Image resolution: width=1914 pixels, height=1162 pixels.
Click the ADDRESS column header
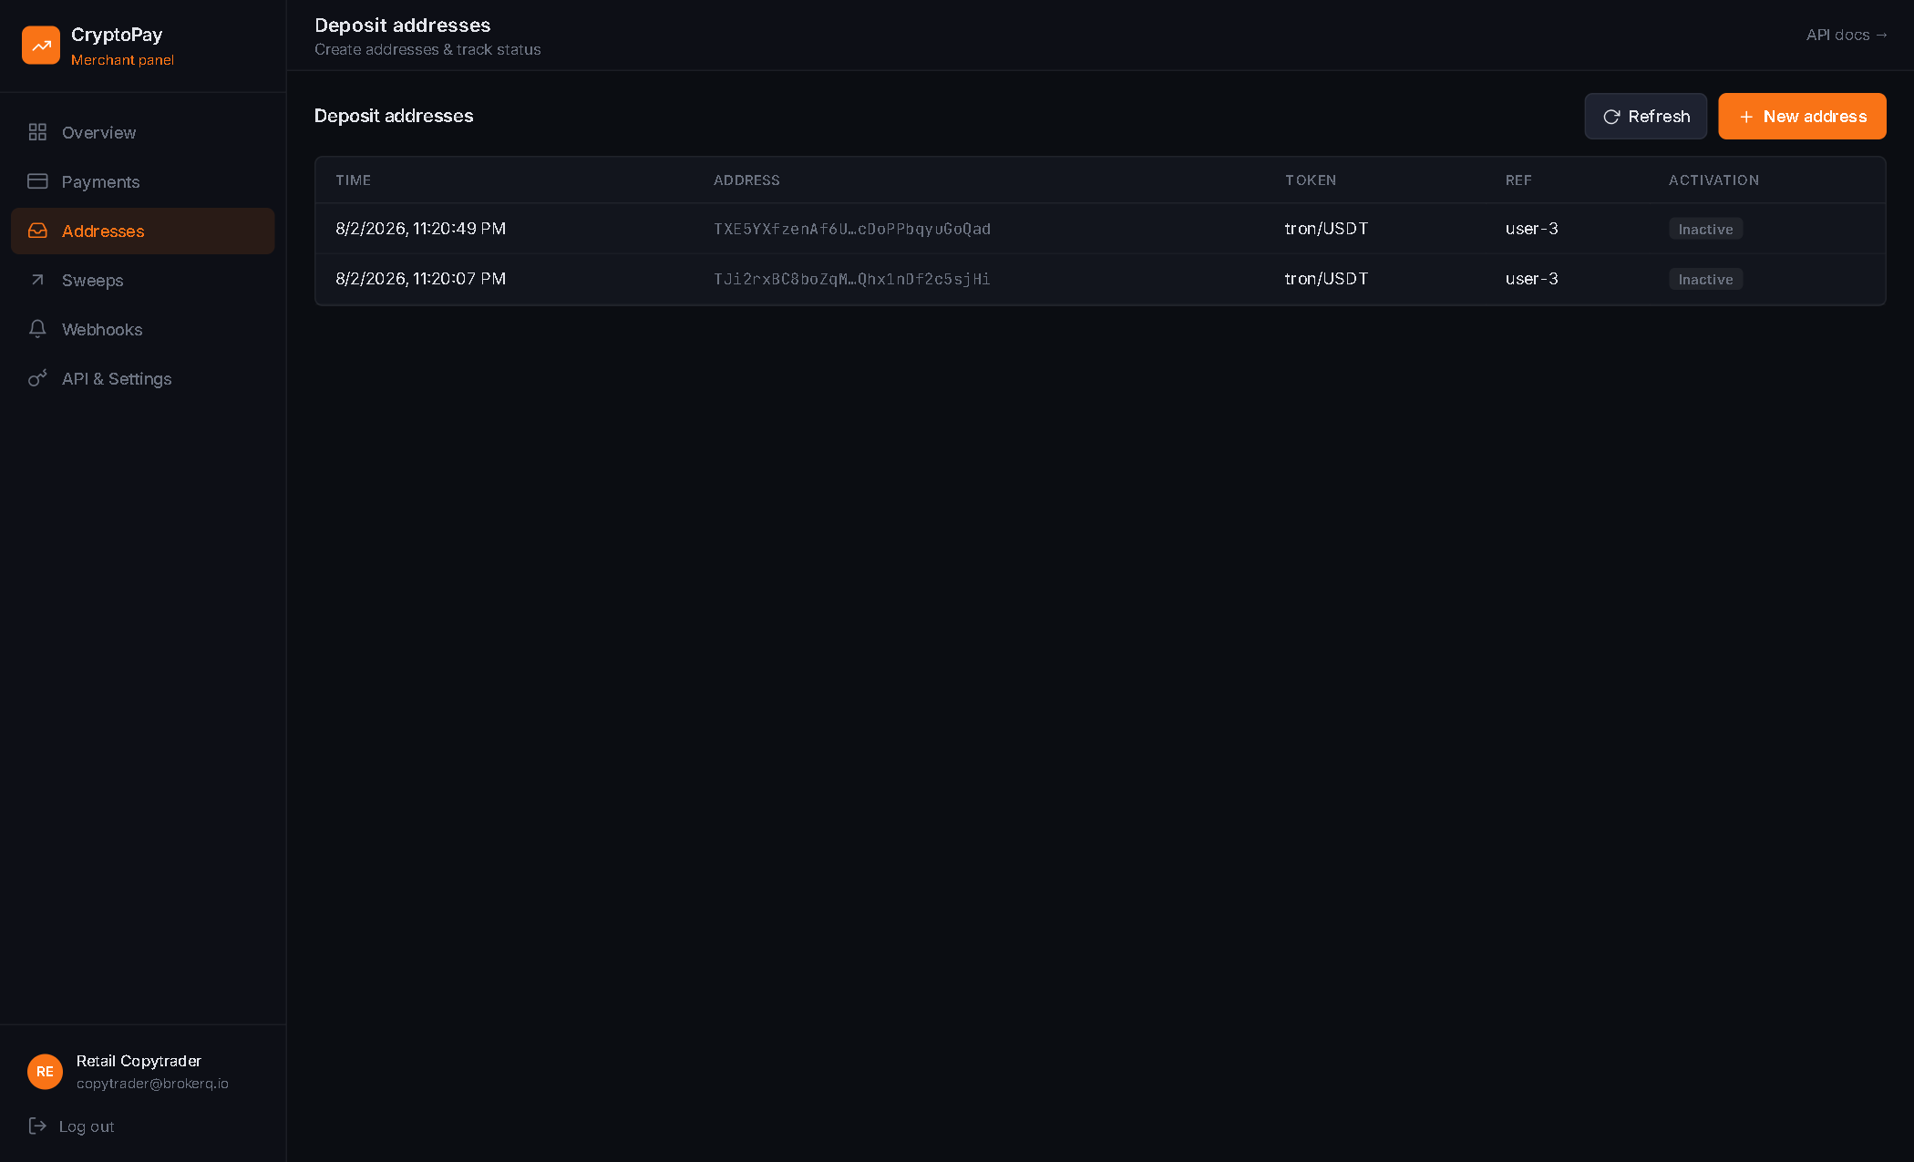pyautogui.click(x=746, y=180)
